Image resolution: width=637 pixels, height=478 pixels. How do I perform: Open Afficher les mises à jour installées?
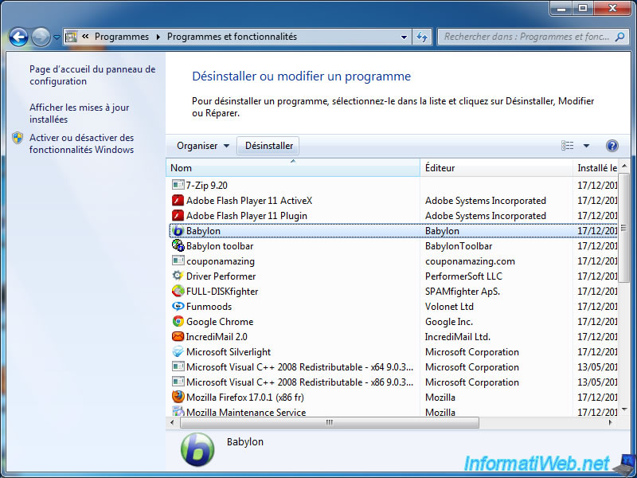(79, 113)
